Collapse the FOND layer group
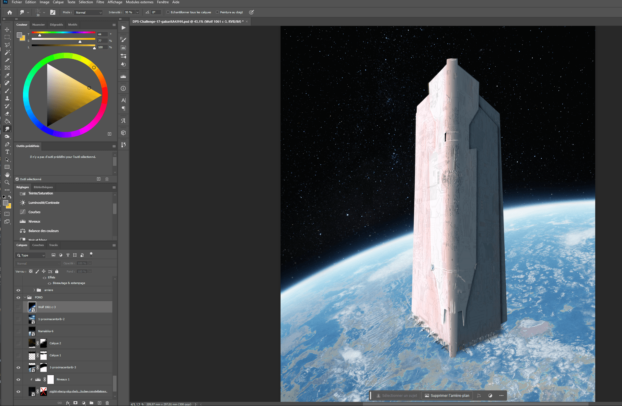The height and width of the screenshot is (406, 622). click(x=25, y=298)
